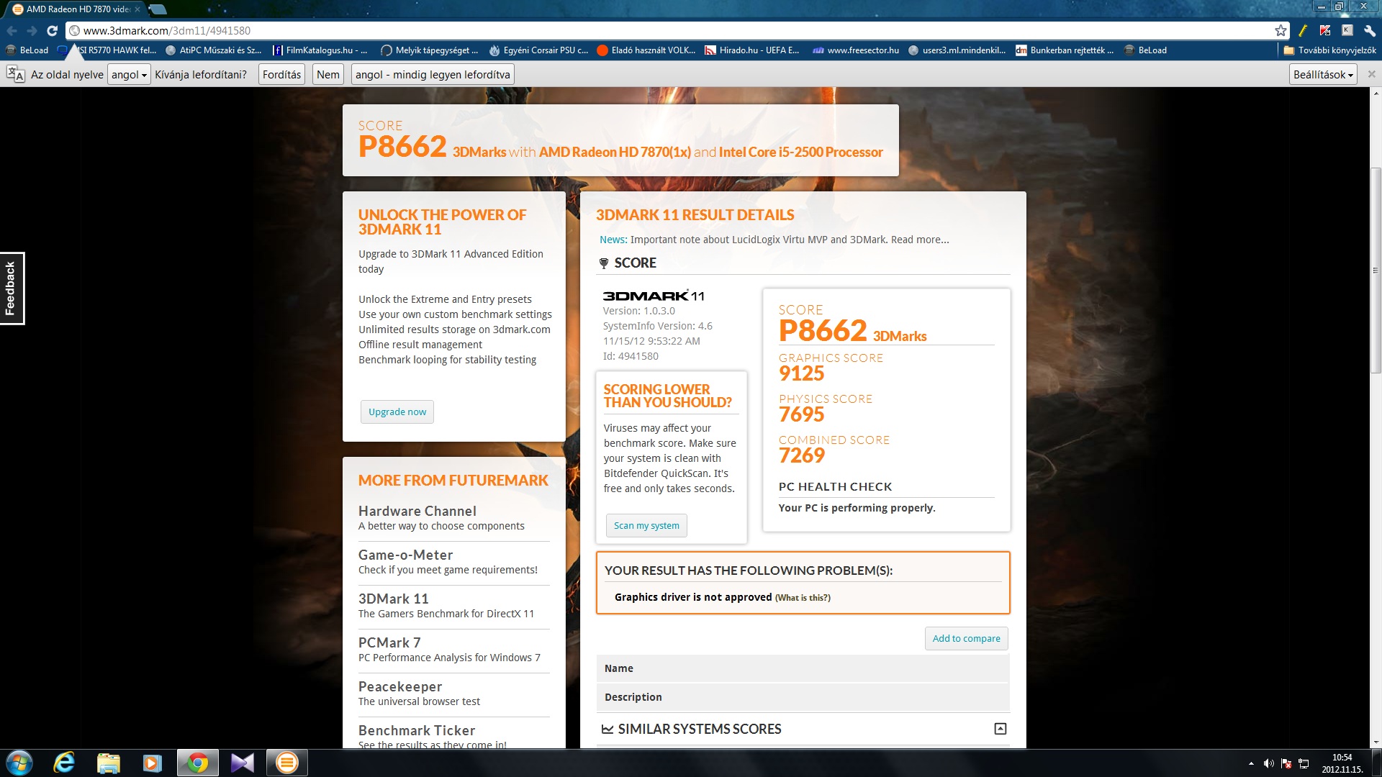The image size is (1382, 777).
Task: Click the Nem button
Action: (x=328, y=74)
